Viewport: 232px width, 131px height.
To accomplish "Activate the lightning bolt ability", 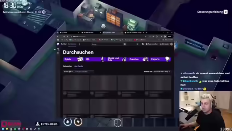I will (x=78, y=122).
